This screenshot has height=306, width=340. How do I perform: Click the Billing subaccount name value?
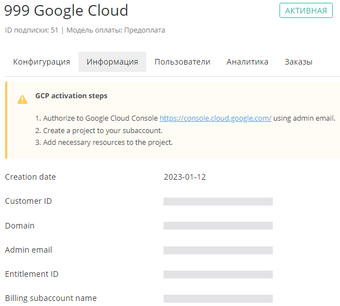pos(218,299)
